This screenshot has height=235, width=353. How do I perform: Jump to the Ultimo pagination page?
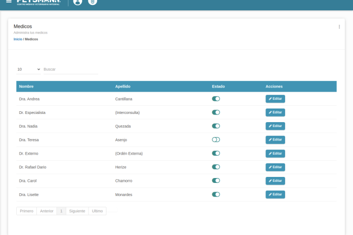point(97,211)
